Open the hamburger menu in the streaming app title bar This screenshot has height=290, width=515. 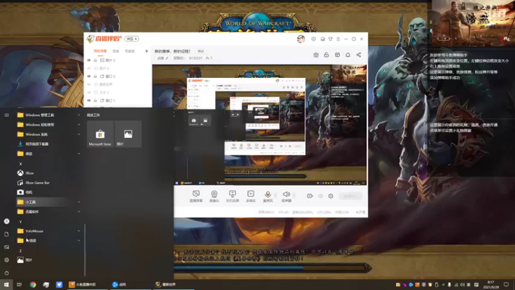[x=339, y=39]
